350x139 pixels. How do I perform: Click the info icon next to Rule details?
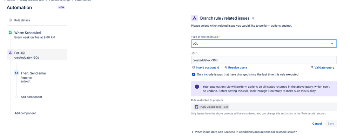10,20
